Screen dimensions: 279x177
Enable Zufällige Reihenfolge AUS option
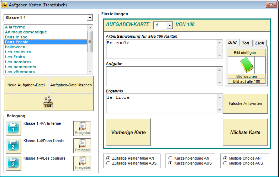(x=108, y=163)
